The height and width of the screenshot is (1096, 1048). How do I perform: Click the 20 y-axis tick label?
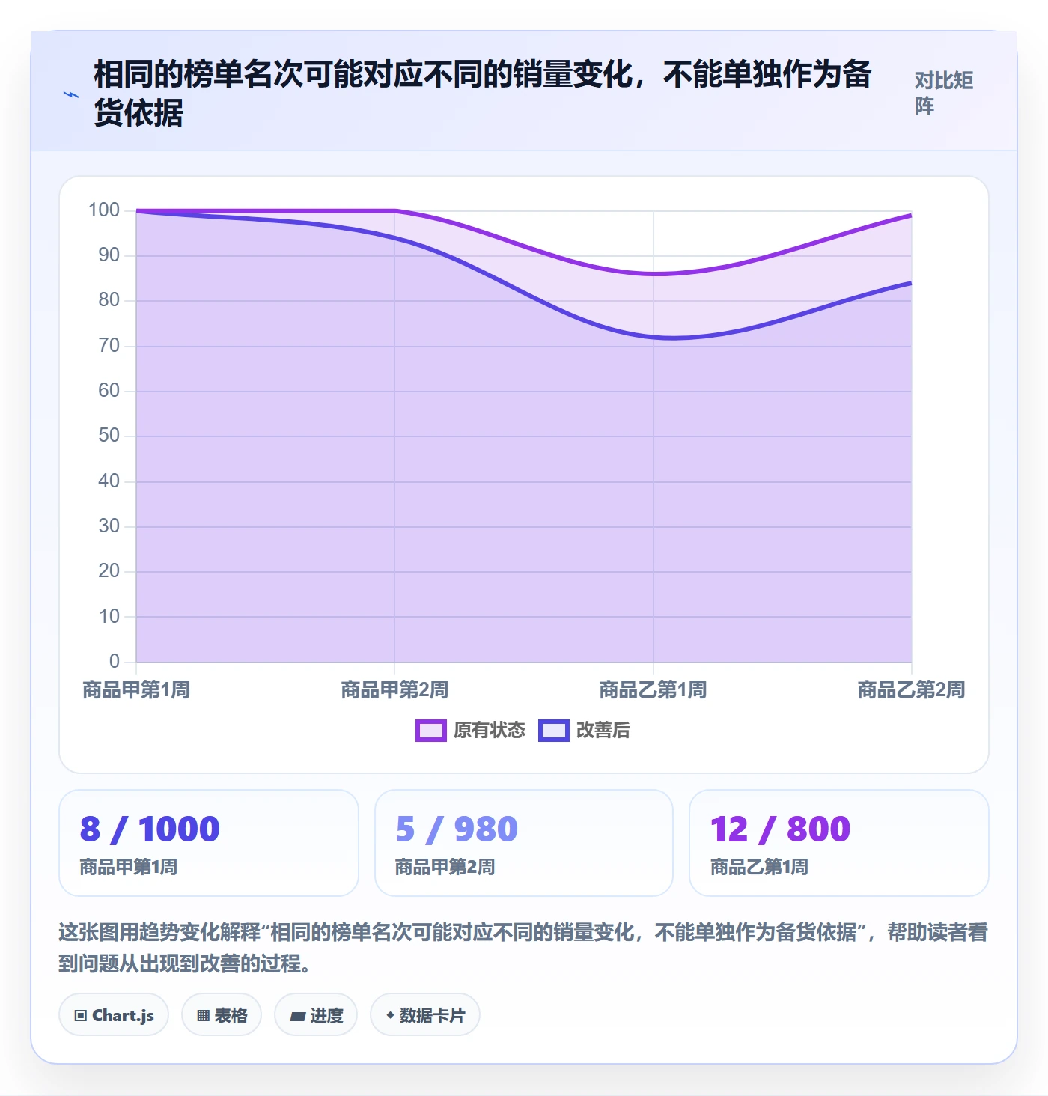(x=109, y=571)
